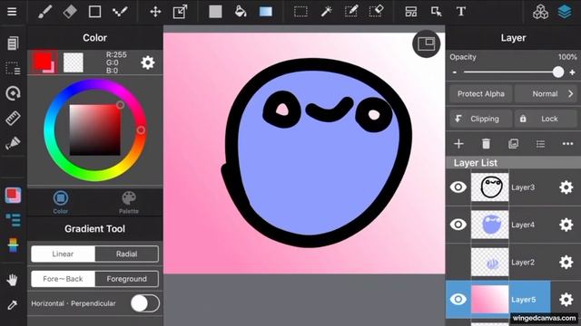Open the layer list view options
The image size is (581, 326).
click(540, 144)
